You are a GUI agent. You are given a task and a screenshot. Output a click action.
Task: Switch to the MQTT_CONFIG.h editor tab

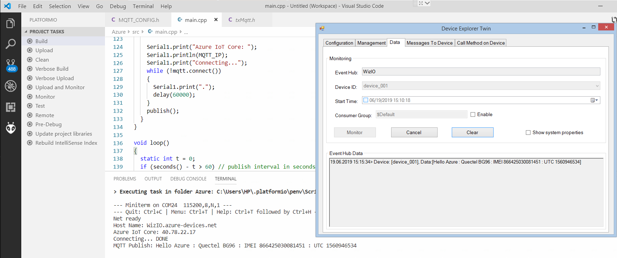coord(138,20)
